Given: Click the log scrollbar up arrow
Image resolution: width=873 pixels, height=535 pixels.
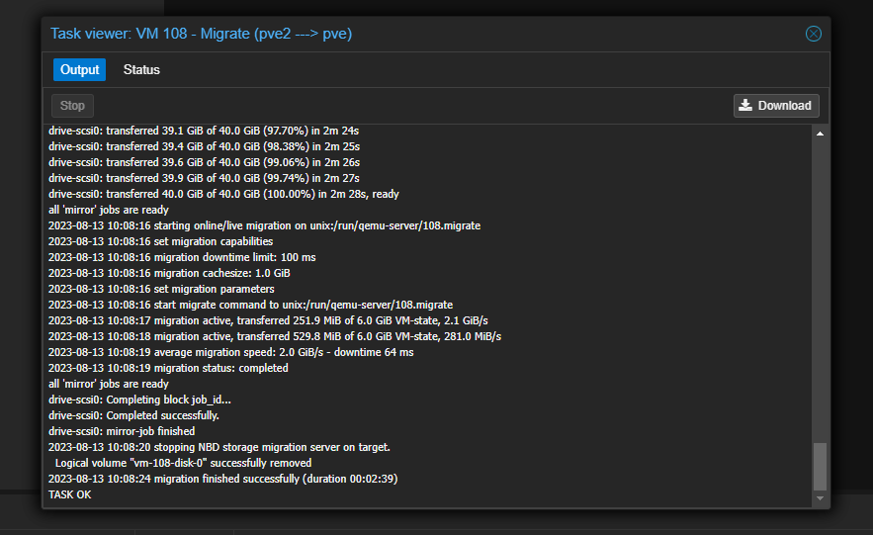Looking at the screenshot, I should tap(820, 134).
